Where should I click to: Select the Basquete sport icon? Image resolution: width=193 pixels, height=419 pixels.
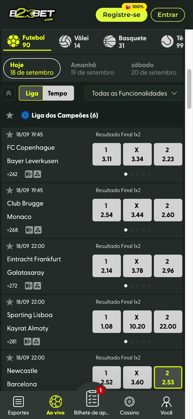[x=110, y=41]
